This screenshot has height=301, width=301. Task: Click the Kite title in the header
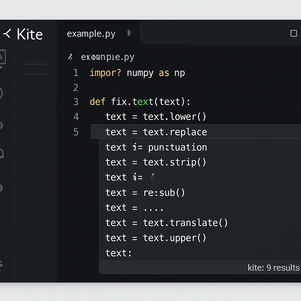(x=30, y=34)
